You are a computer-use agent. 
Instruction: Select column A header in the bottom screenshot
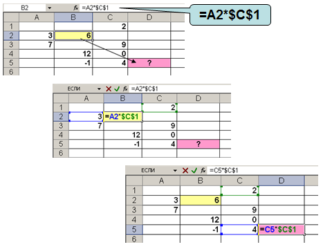161,181
